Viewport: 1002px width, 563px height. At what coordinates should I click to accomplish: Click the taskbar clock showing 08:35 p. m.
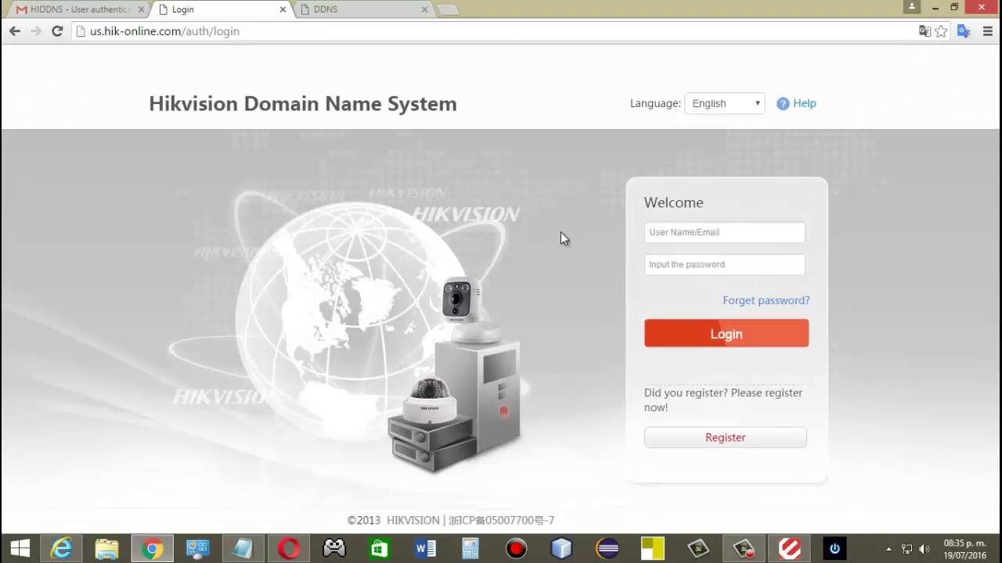click(964, 549)
